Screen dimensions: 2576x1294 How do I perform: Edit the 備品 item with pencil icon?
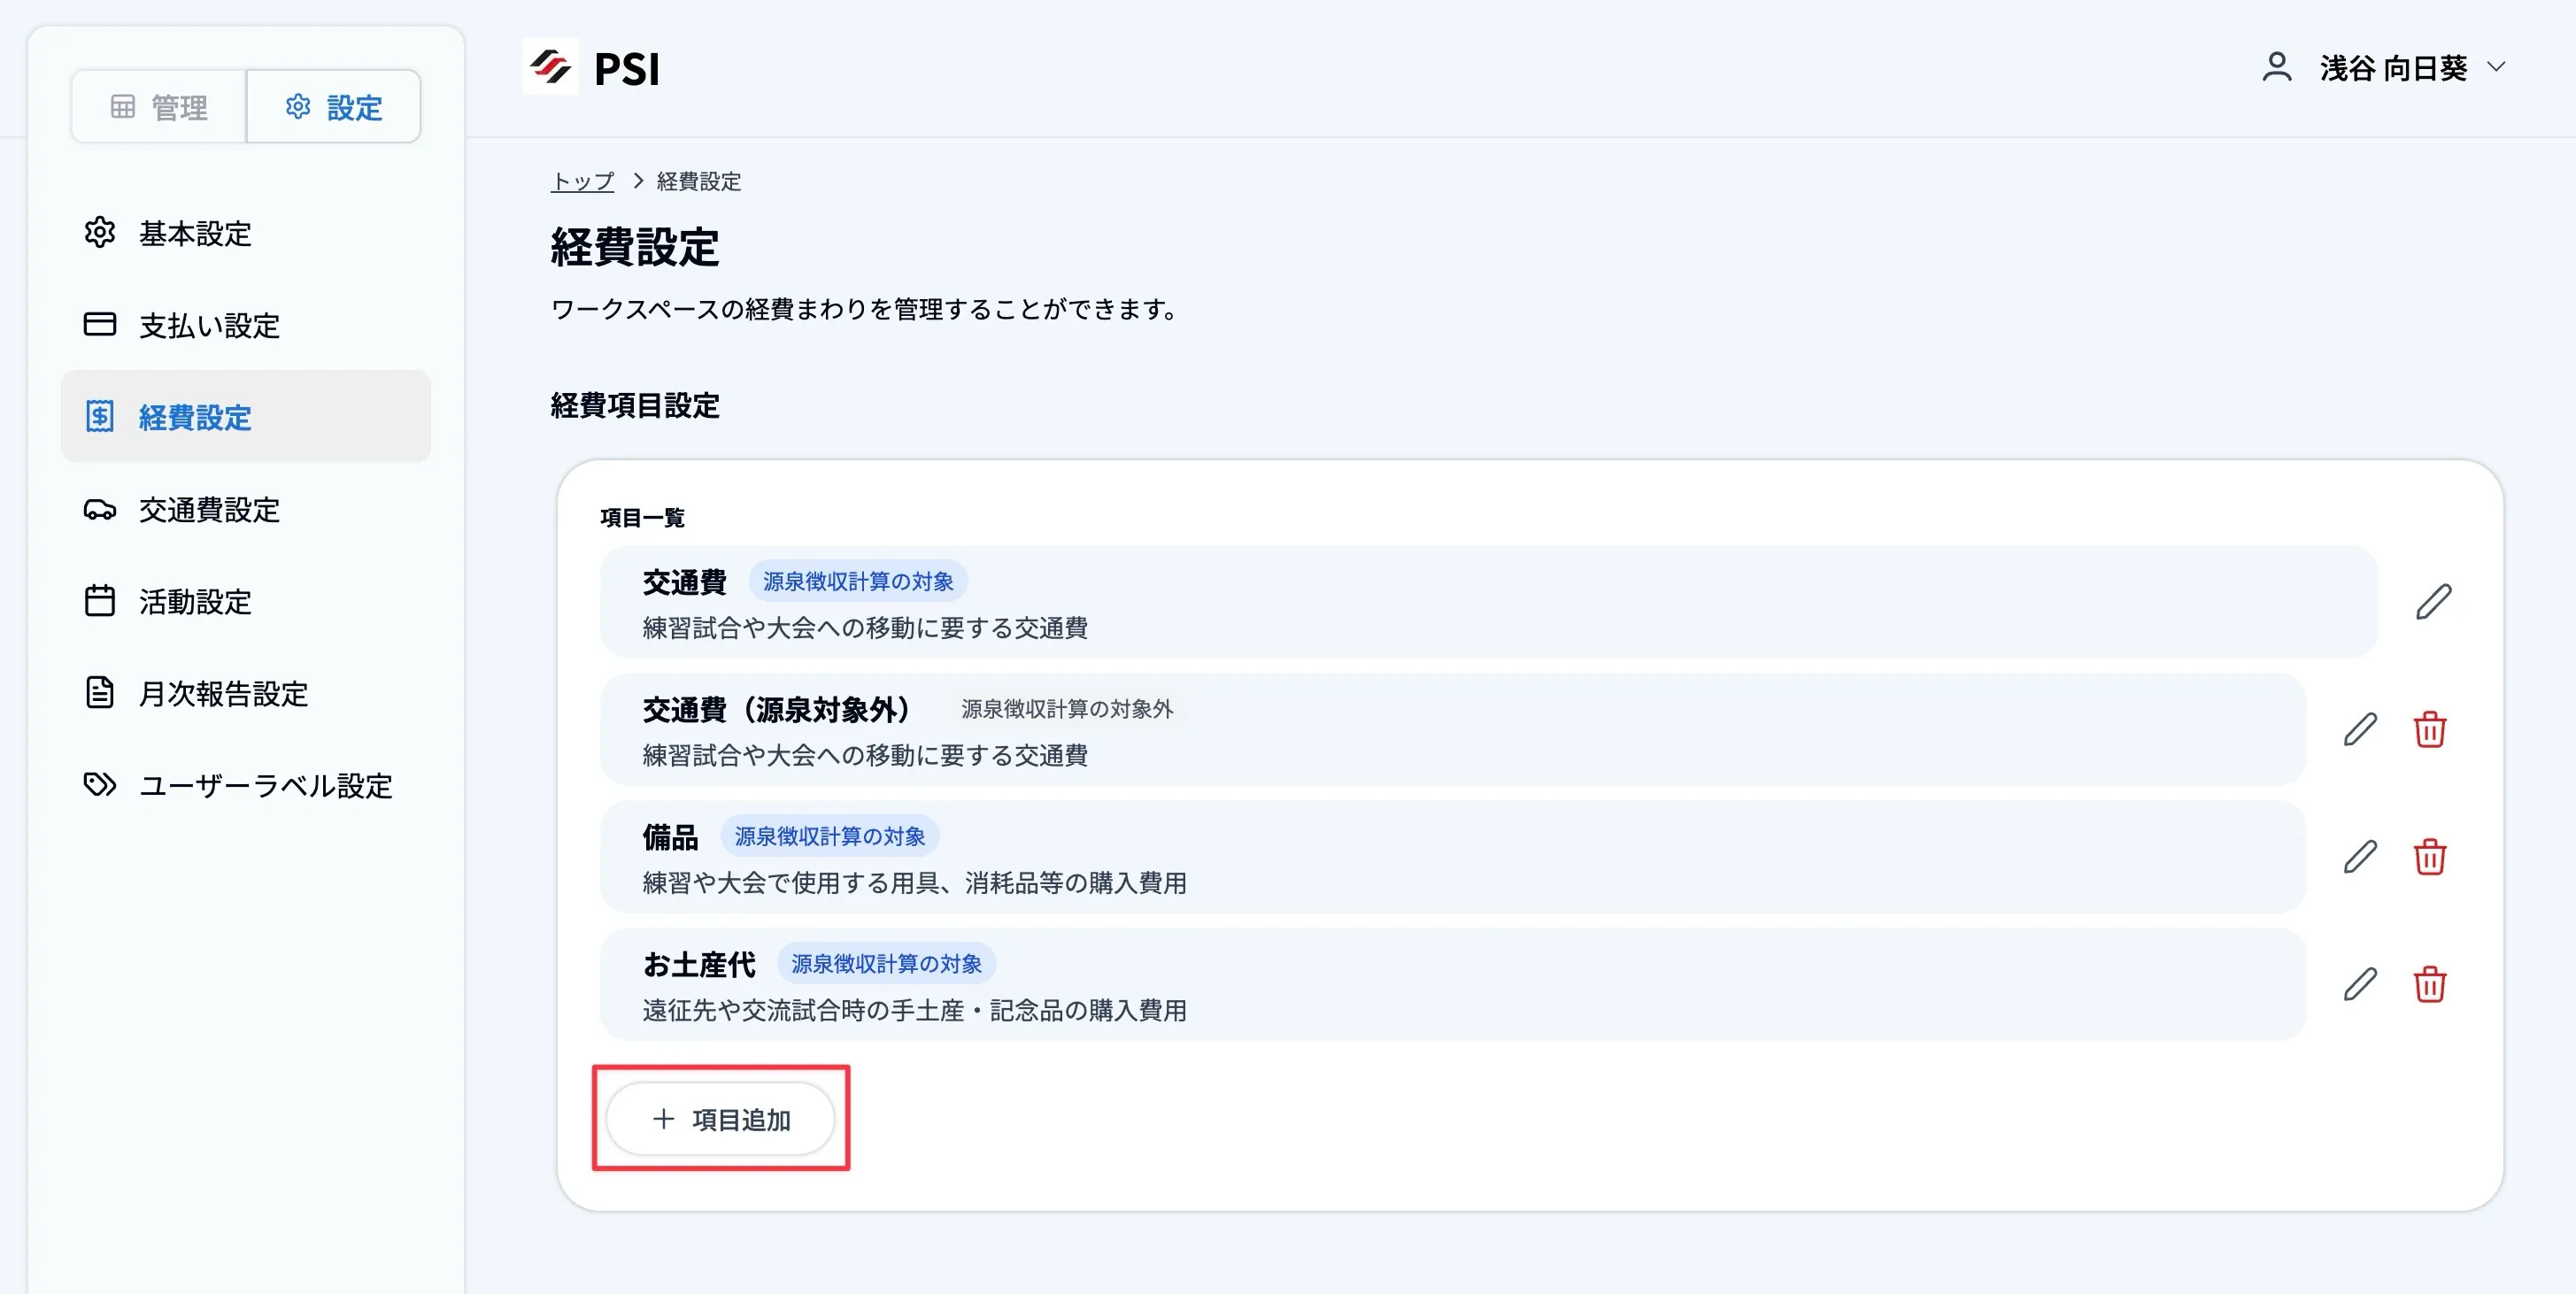click(2360, 857)
